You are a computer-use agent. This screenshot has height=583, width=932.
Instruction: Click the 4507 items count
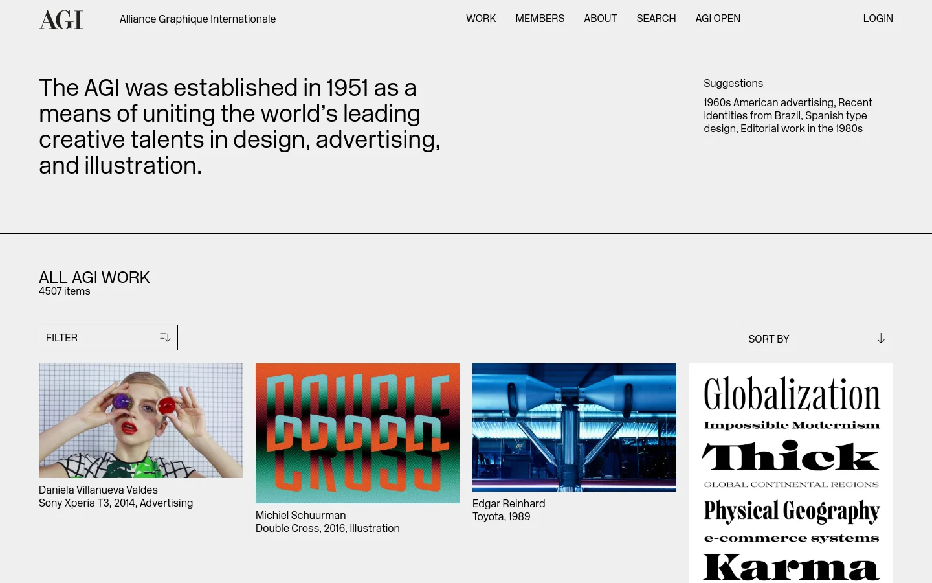pyautogui.click(x=65, y=291)
